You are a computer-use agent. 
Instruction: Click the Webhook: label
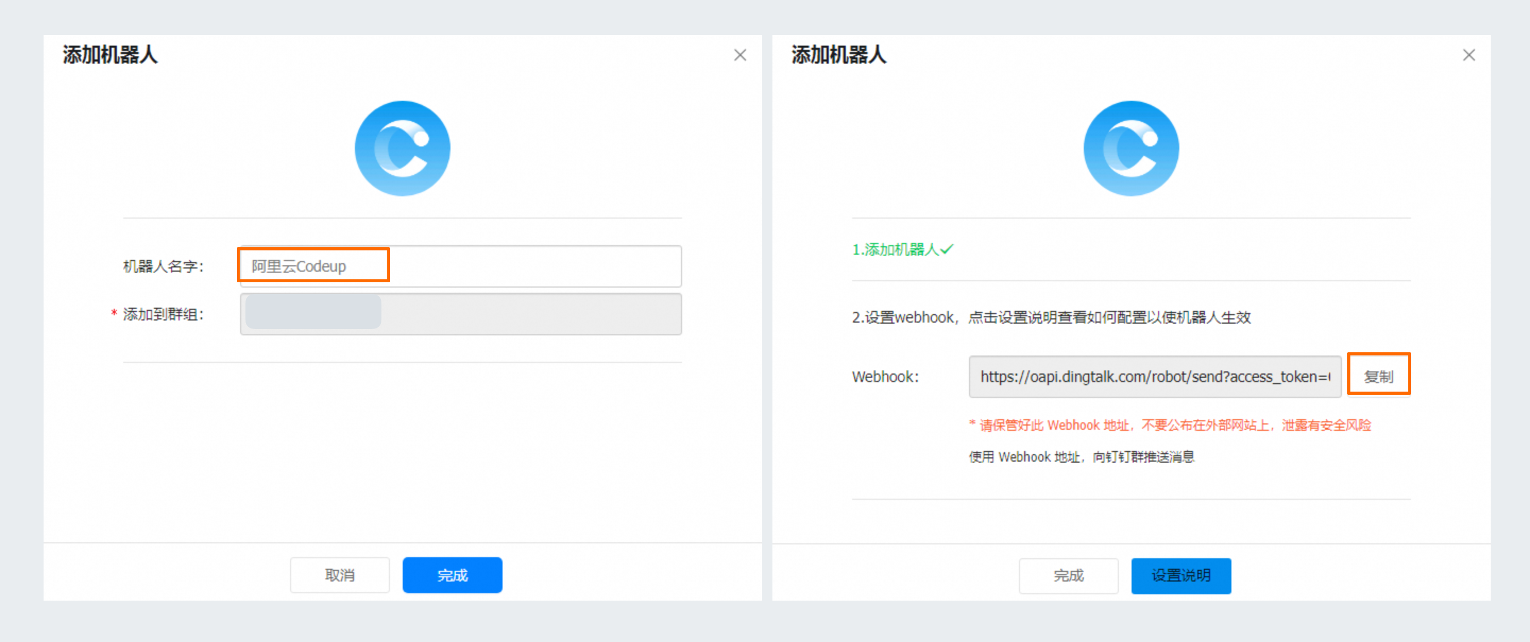click(885, 376)
